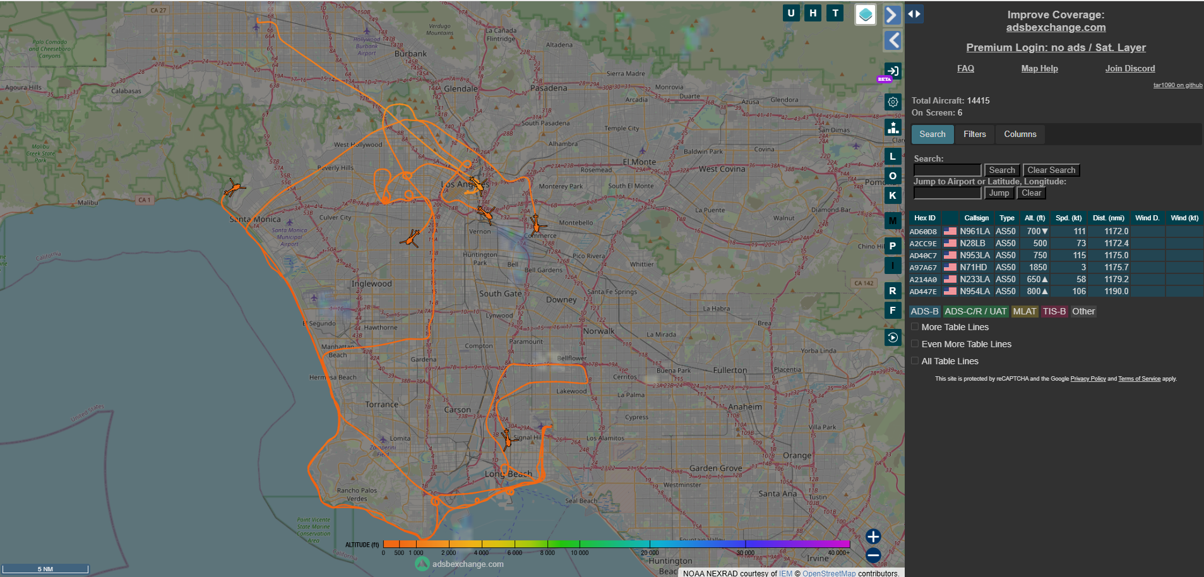Click the TIS-B legend swatch

tap(1054, 312)
